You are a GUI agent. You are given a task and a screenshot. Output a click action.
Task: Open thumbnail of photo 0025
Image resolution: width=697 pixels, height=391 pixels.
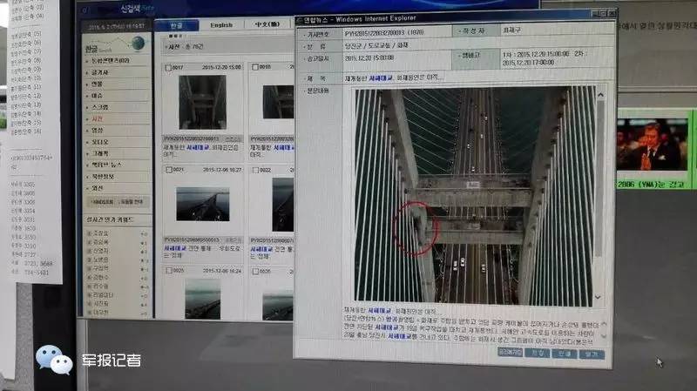(x=203, y=299)
